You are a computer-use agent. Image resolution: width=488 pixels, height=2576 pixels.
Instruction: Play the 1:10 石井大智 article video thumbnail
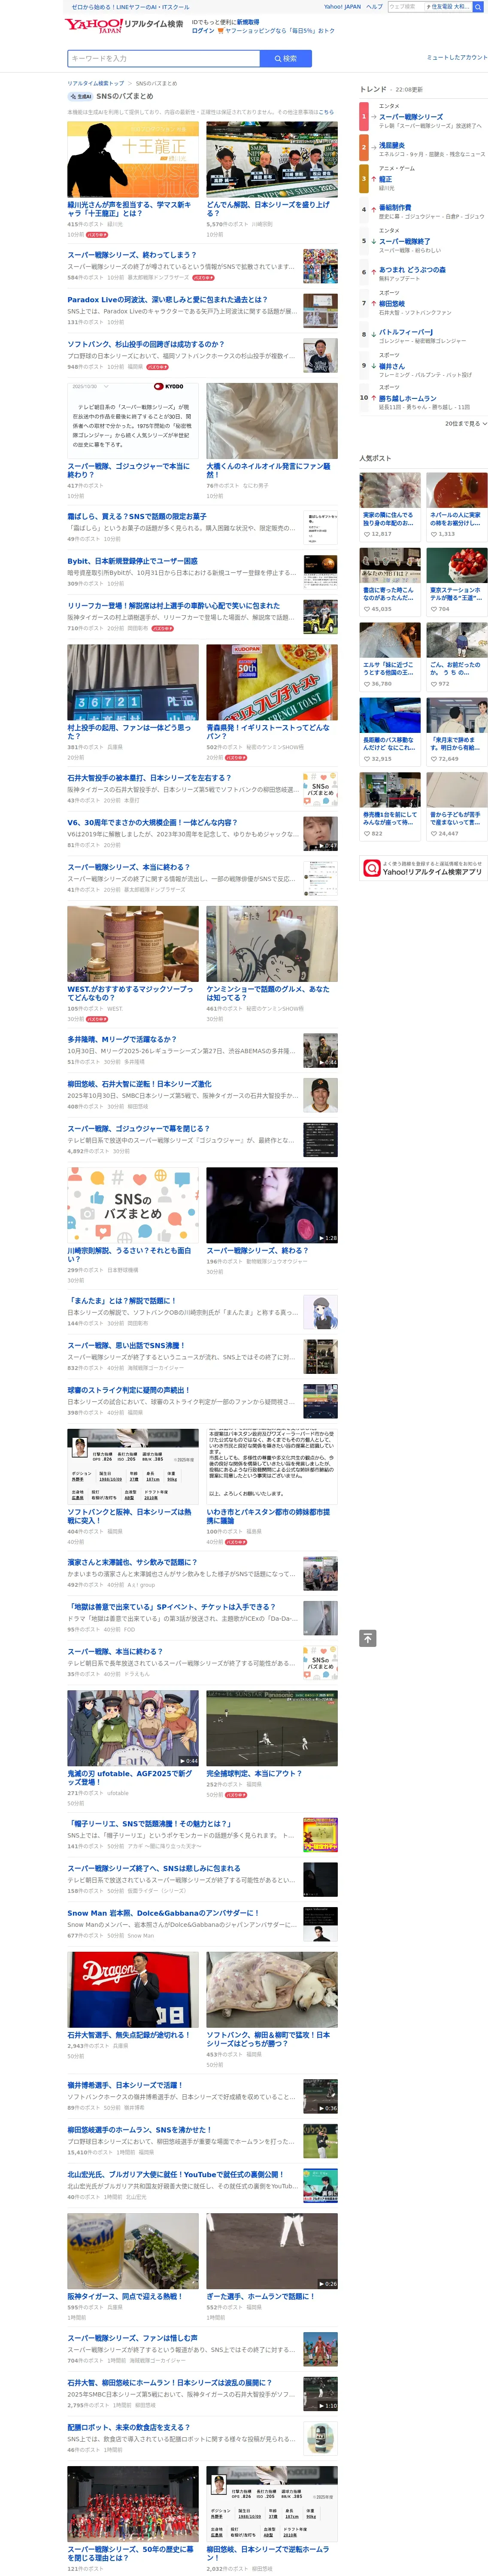[x=320, y=2394]
